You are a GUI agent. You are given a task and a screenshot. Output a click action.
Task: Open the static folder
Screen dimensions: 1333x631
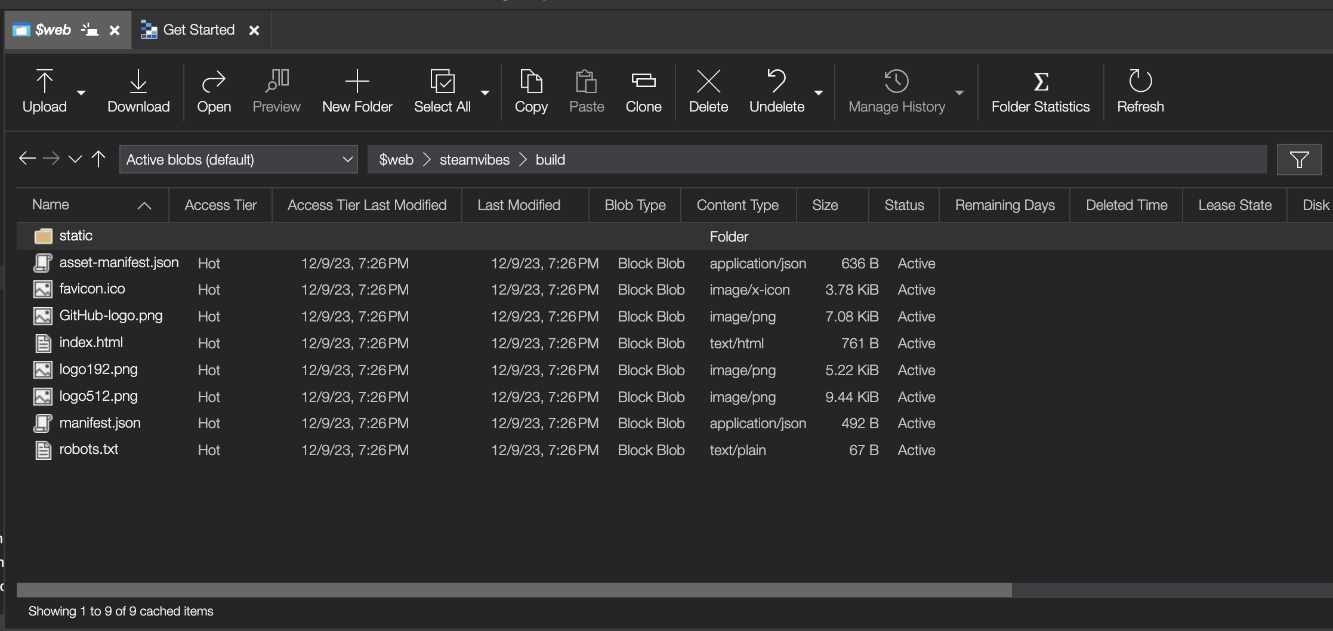point(76,236)
